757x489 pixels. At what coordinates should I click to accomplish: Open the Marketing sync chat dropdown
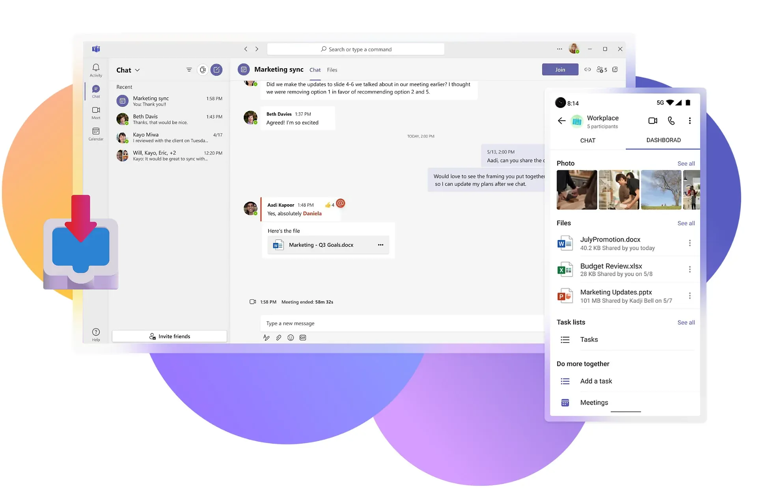tap(137, 70)
